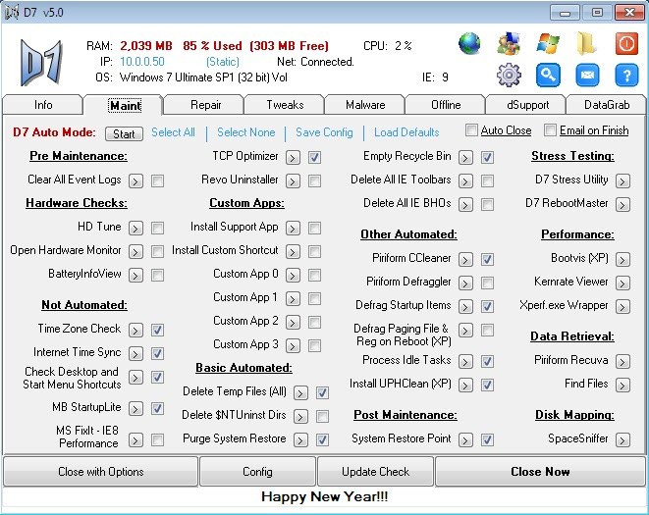Run MB StartupLite arrow button

tap(135, 409)
